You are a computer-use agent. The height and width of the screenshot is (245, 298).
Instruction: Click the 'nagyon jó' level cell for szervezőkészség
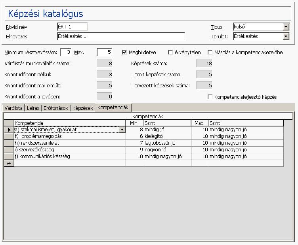click(168, 150)
